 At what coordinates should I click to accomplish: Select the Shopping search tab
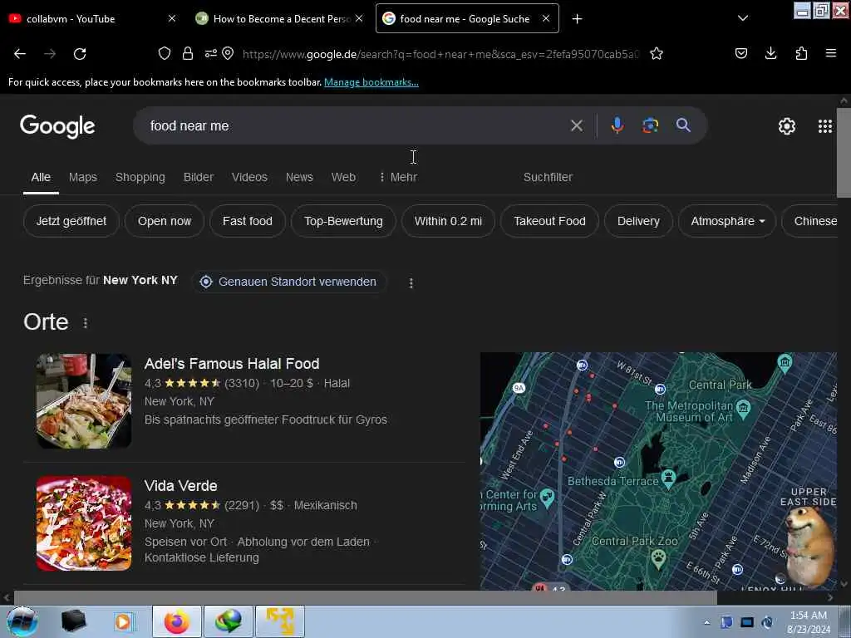coord(140,178)
